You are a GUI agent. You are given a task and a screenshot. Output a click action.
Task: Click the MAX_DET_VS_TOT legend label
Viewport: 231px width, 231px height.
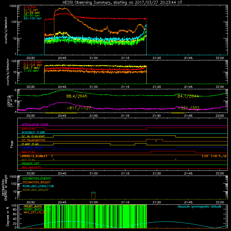(36, 212)
